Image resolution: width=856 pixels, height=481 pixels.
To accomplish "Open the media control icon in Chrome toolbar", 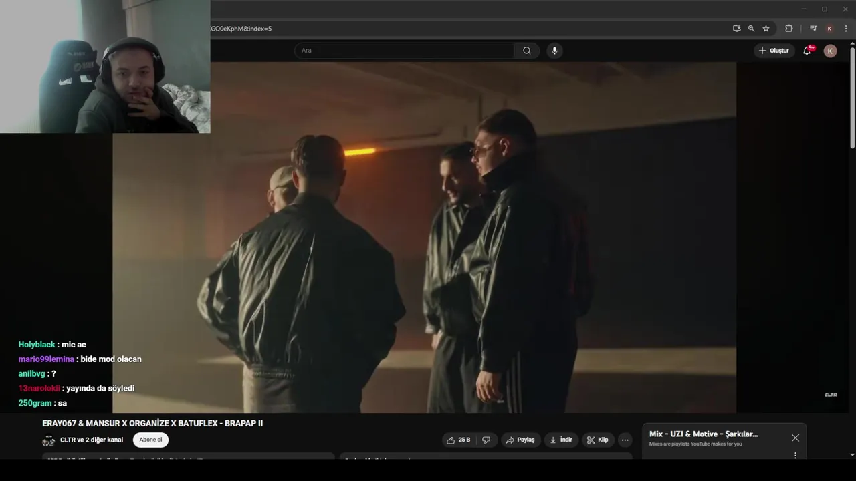I will pos(813,29).
